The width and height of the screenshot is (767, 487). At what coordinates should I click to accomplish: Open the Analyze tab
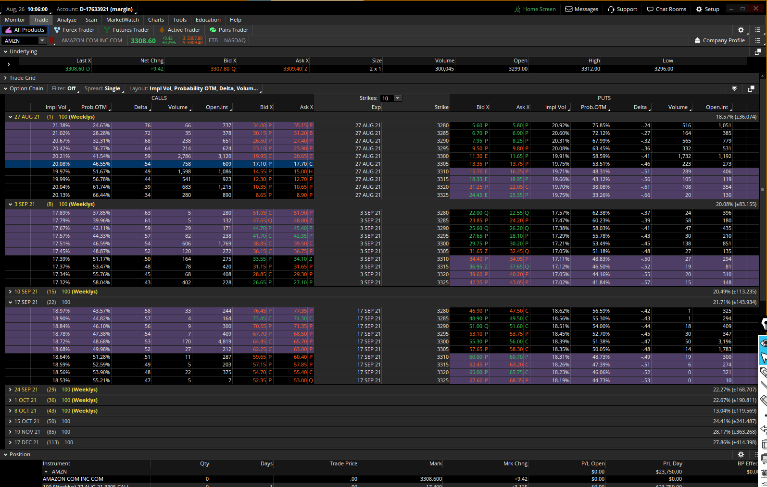[66, 20]
